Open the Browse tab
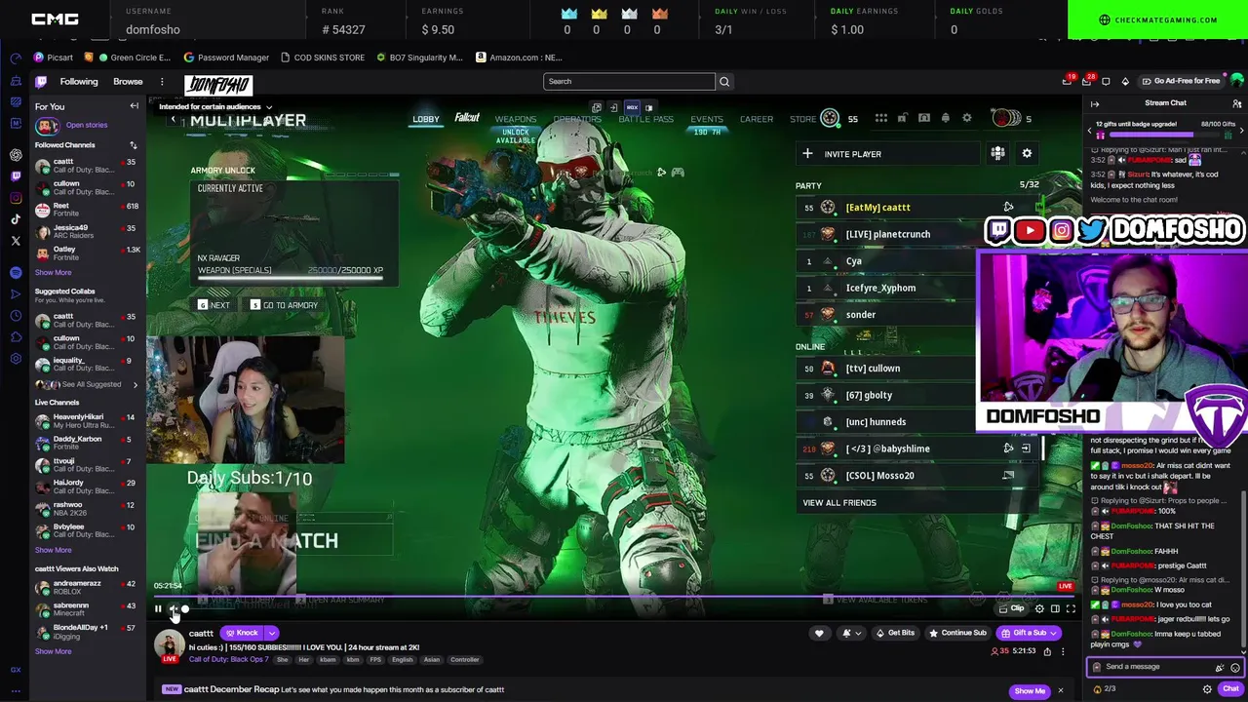1248x702 pixels. click(128, 82)
